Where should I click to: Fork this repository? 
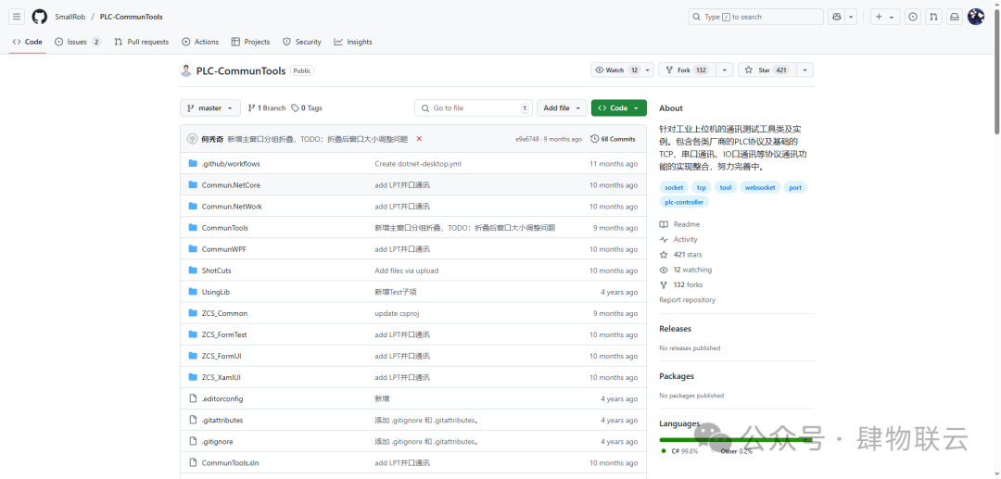(x=687, y=70)
